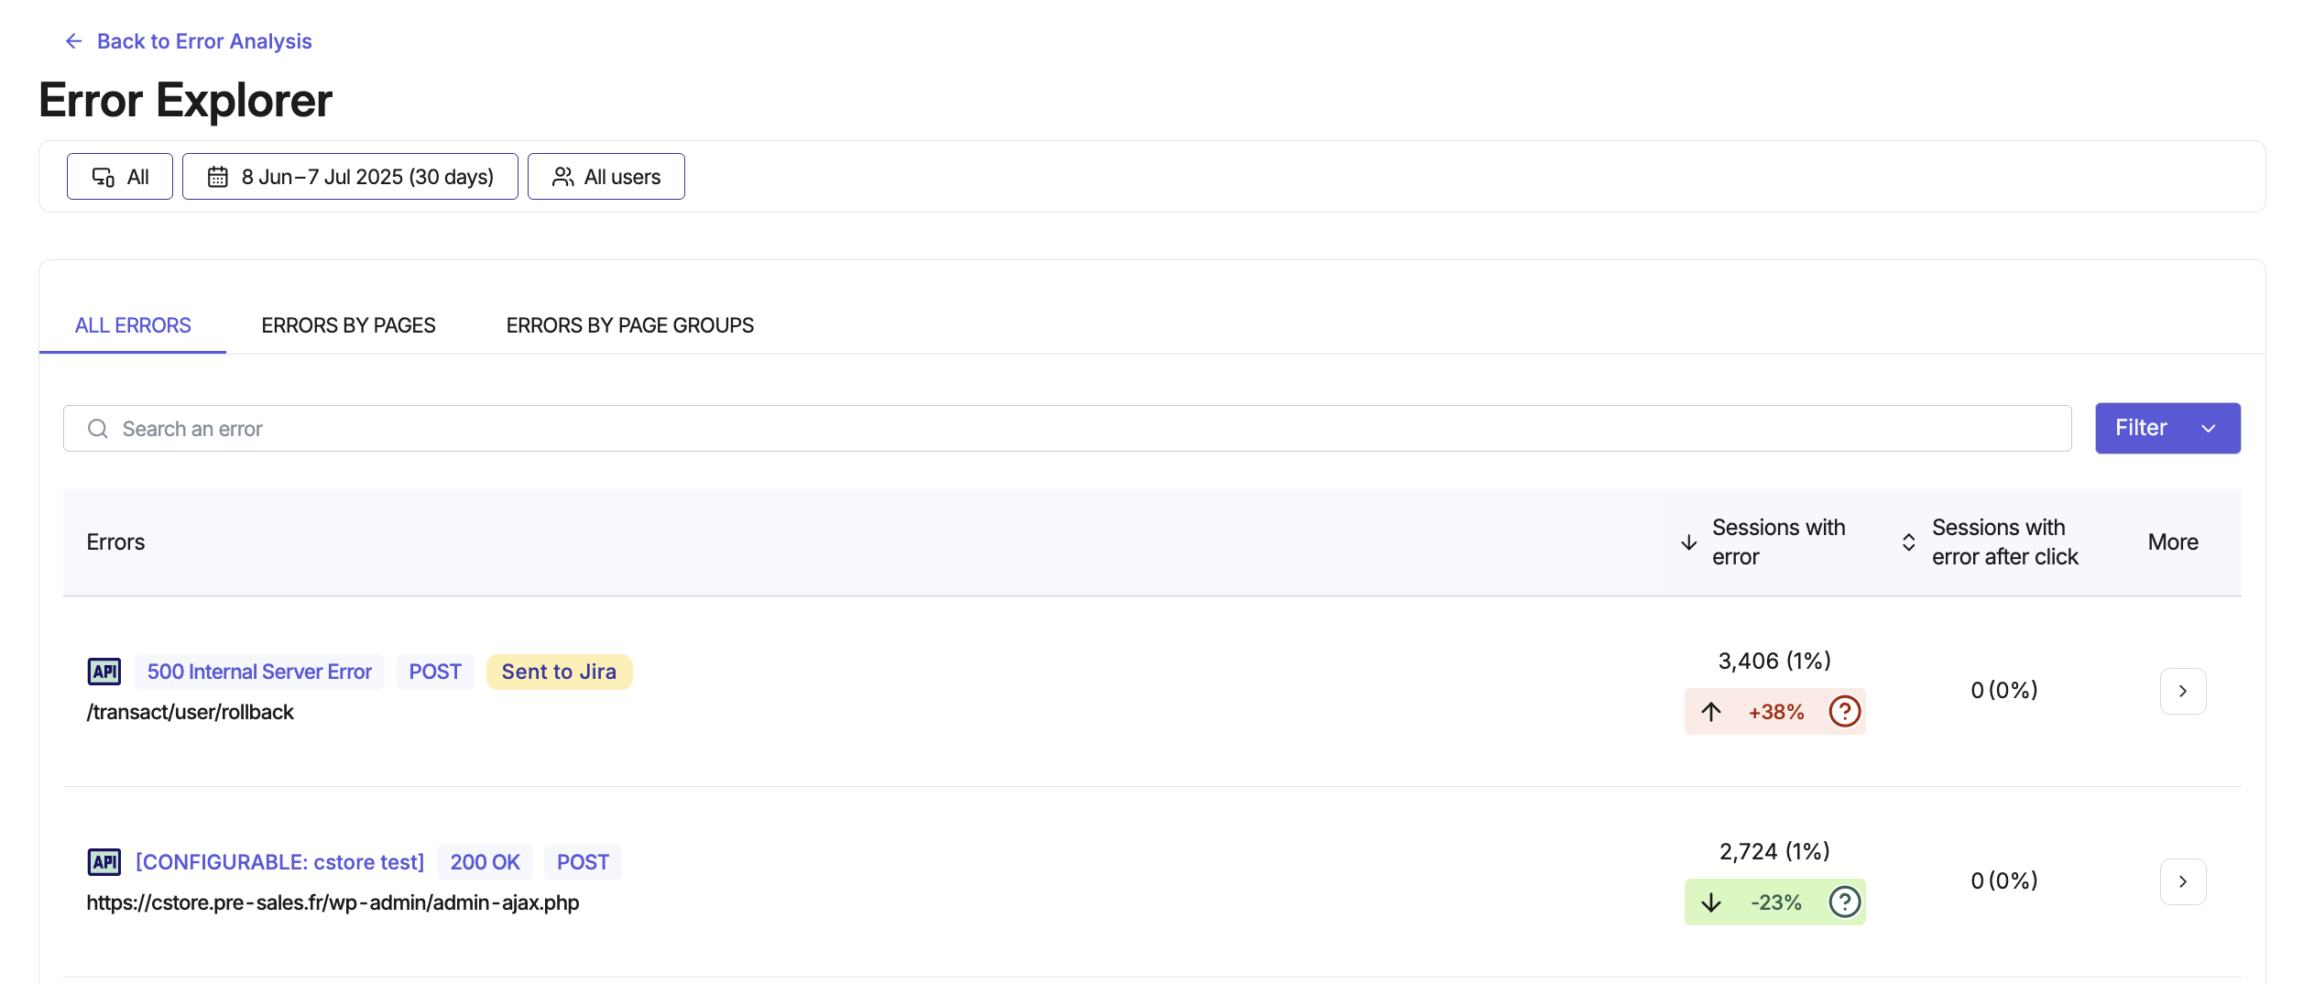The image size is (2303, 984).
Task: Click the magnifier icon in search bar
Action: click(98, 428)
